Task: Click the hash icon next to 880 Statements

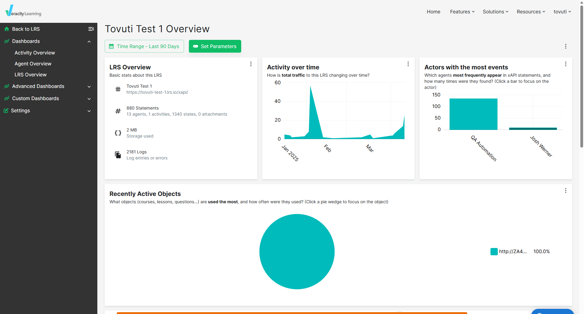Action: (118, 111)
